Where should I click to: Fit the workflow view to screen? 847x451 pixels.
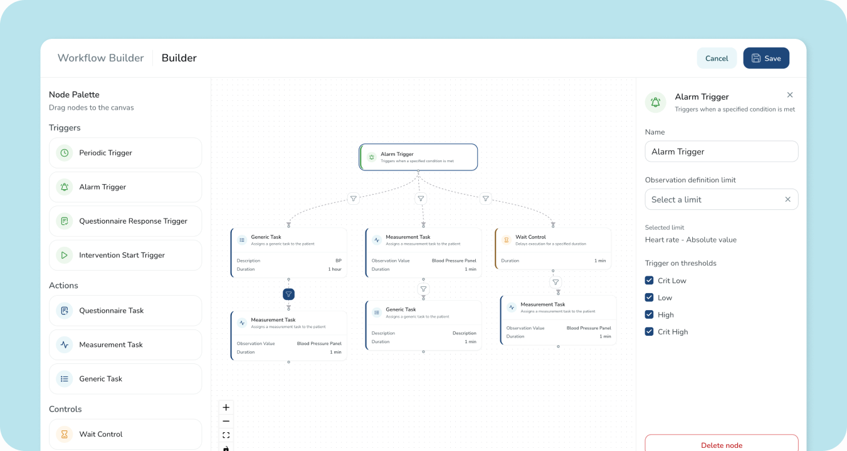tap(226, 435)
